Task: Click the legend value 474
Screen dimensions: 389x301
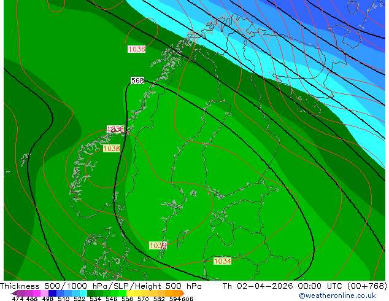Action: (18, 299)
